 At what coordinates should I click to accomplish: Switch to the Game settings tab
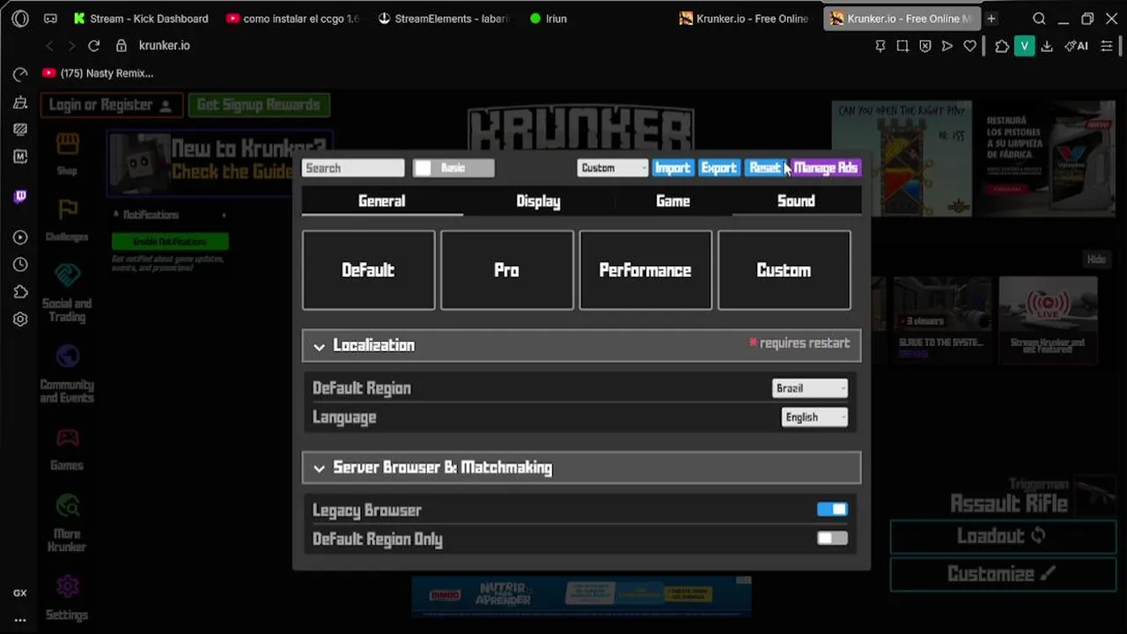(673, 201)
